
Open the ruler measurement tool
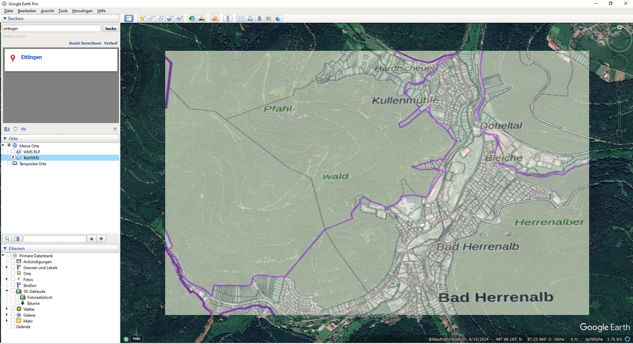(x=228, y=18)
